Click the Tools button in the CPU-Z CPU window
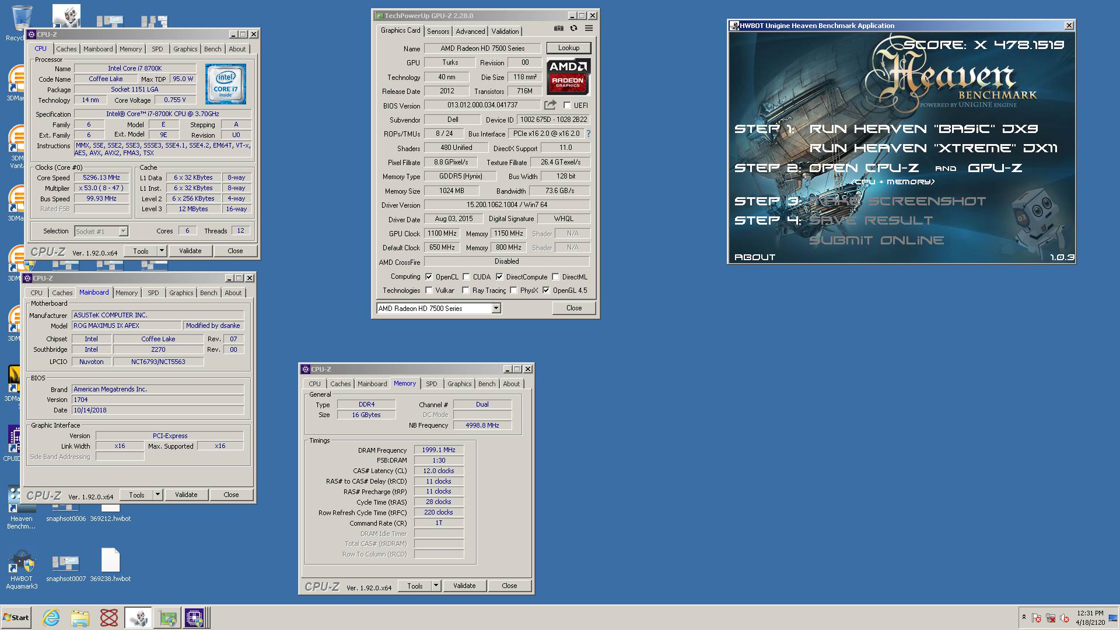Screen dimensions: 1120x630 pos(141,251)
